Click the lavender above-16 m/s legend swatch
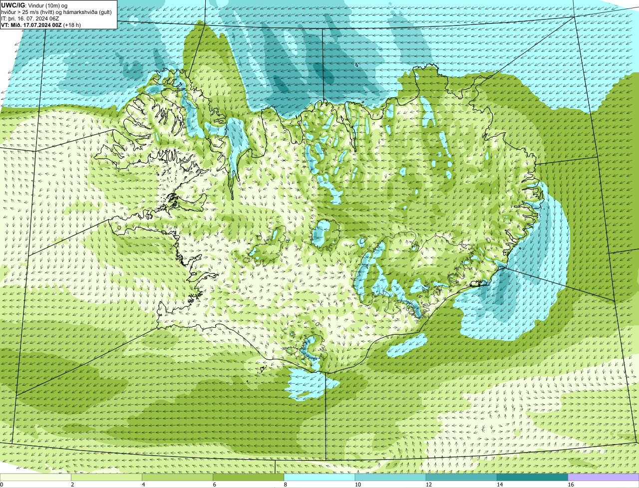 [x=604, y=478]
